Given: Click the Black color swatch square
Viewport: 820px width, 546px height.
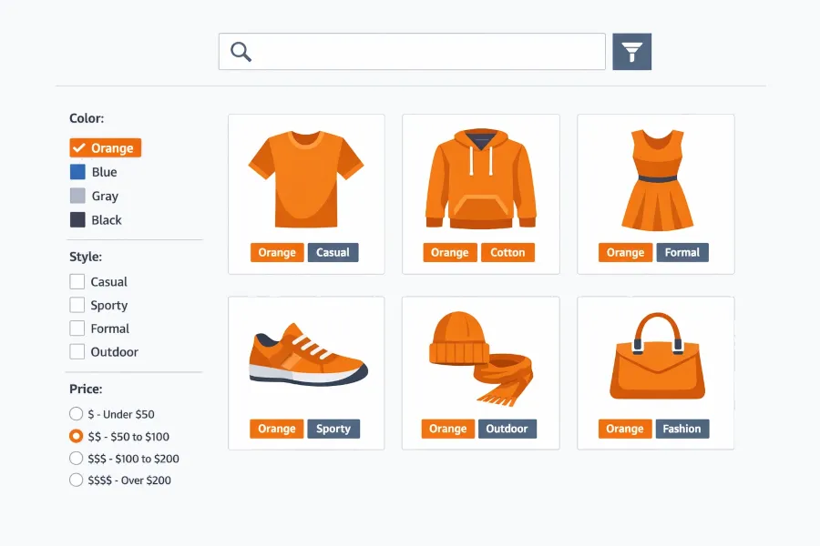Looking at the screenshot, I should (78, 219).
